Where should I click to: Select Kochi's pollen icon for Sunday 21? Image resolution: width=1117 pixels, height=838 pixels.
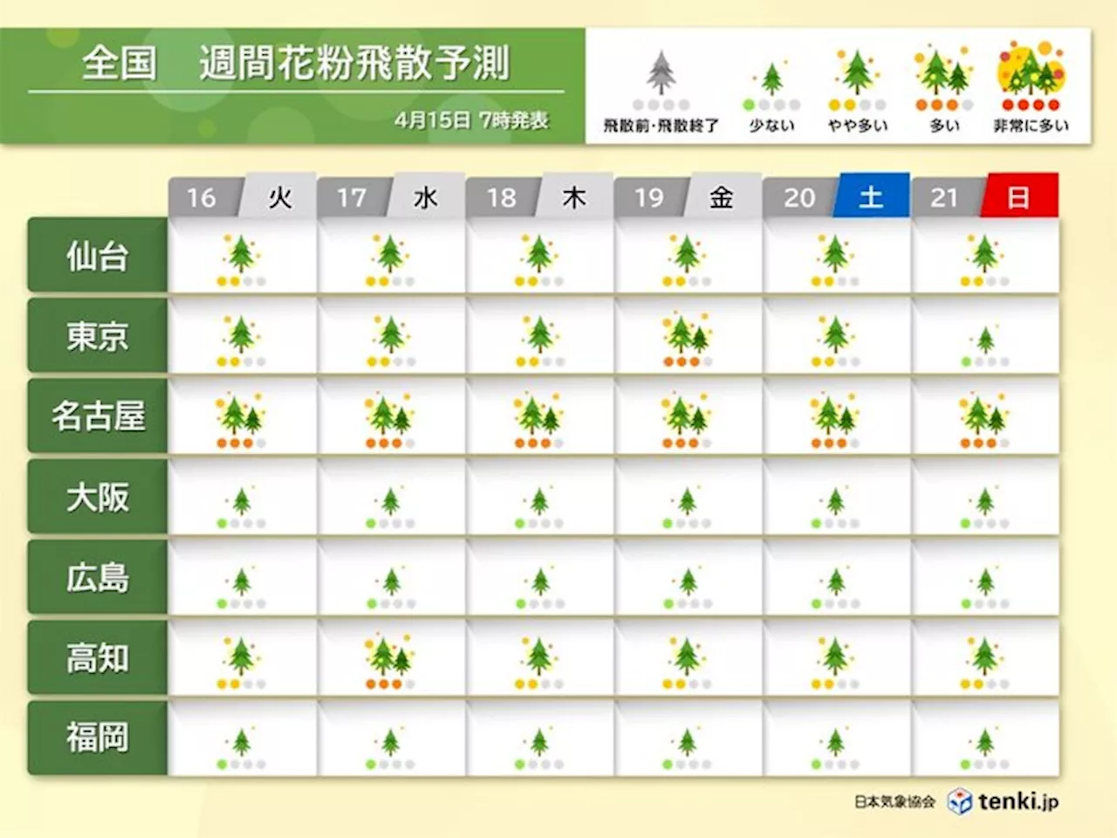coord(985,662)
